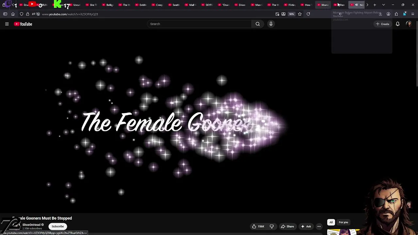Dislike the video with the thumbs-down
Image resolution: width=418 pixels, height=235 pixels.
click(272, 227)
